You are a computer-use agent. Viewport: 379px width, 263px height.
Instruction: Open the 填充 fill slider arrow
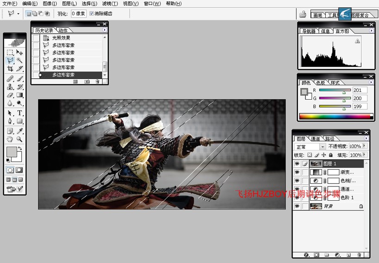point(364,155)
